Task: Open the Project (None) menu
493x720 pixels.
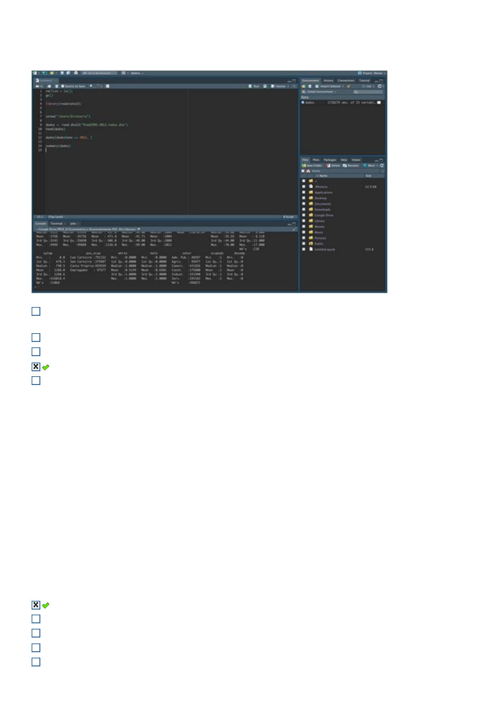Action: [x=372, y=73]
